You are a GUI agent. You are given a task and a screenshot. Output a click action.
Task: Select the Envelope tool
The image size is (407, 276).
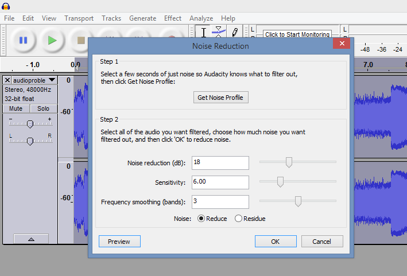tap(219, 32)
